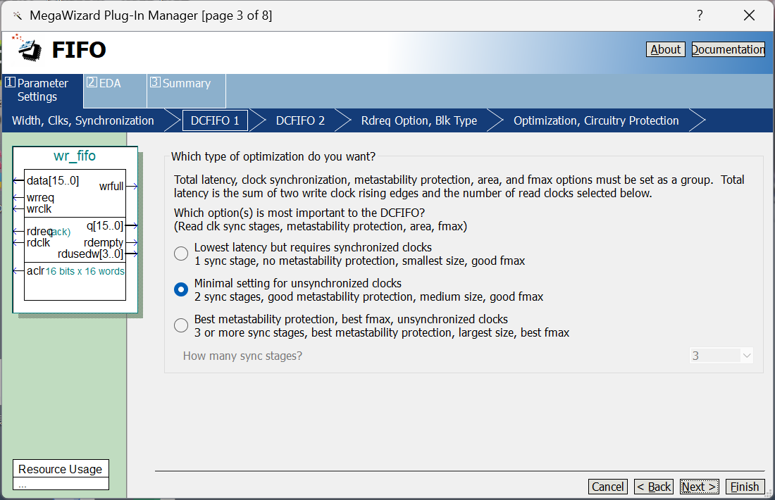Click the rdusedw[3..0] port label

click(x=90, y=254)
